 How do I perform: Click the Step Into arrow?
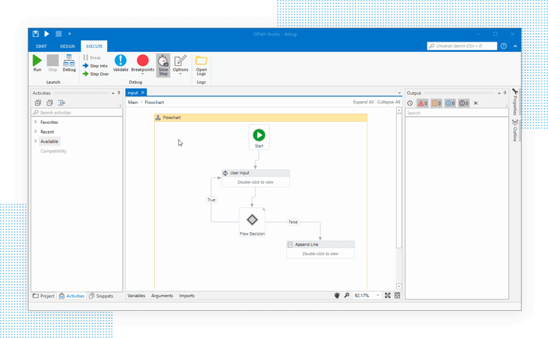[95, 66]
